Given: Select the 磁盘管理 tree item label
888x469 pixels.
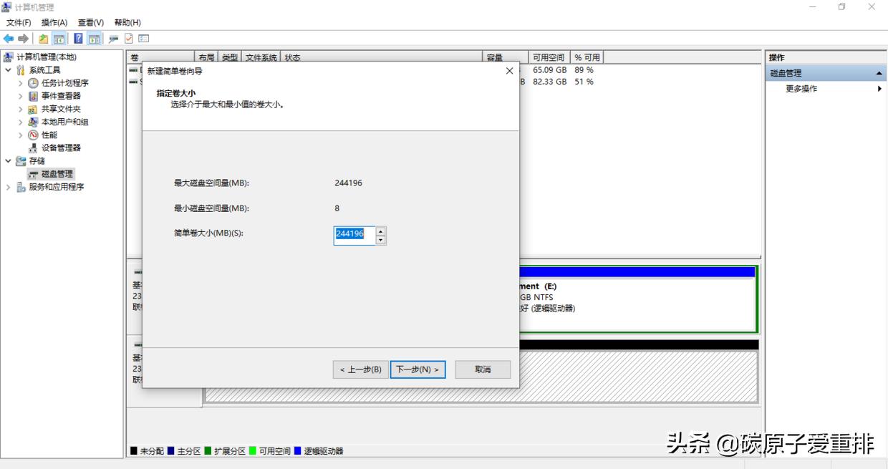Looking at the screenshot, I should click(x=57, y=174).
